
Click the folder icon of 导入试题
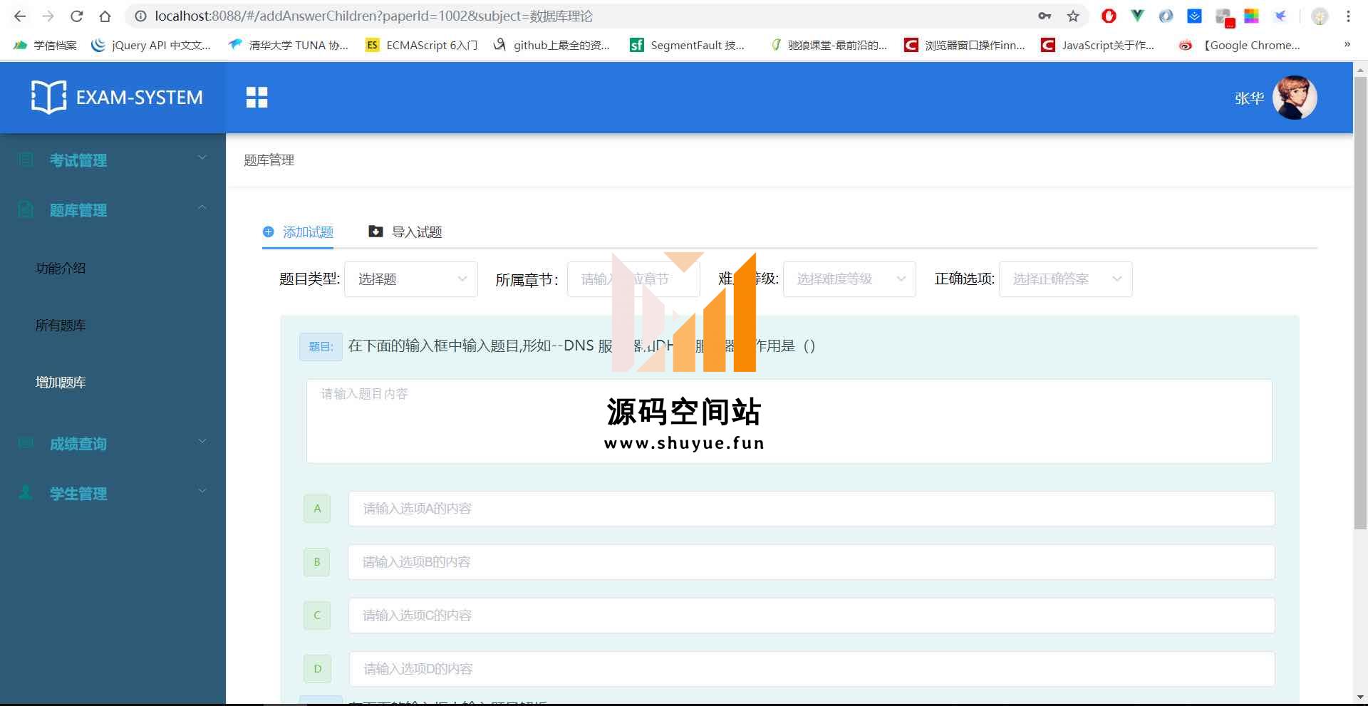(375, 232)
